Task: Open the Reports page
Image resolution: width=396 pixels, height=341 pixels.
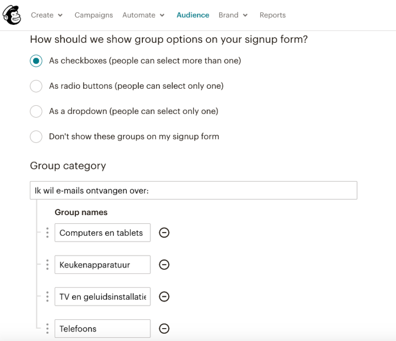Action: [x=272, y=15]
